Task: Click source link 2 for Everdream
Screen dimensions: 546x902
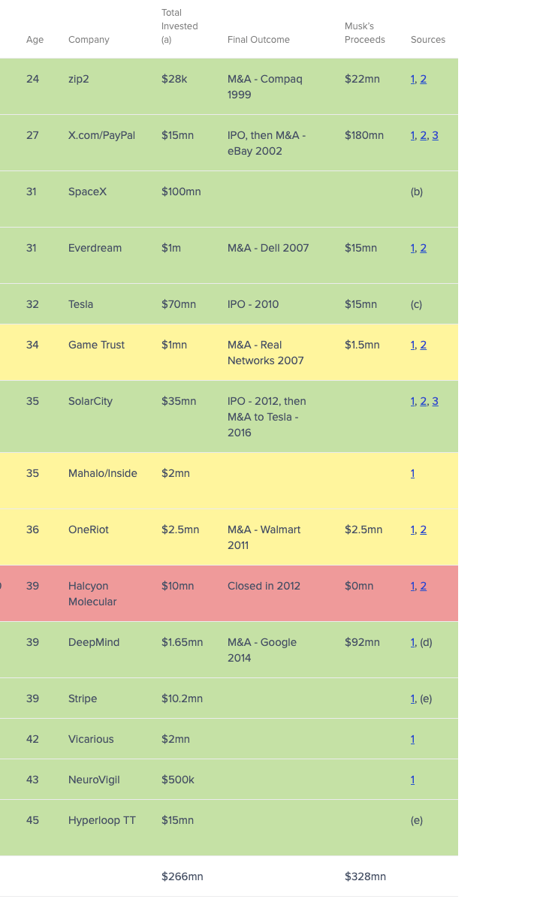Action: (424, 248)
